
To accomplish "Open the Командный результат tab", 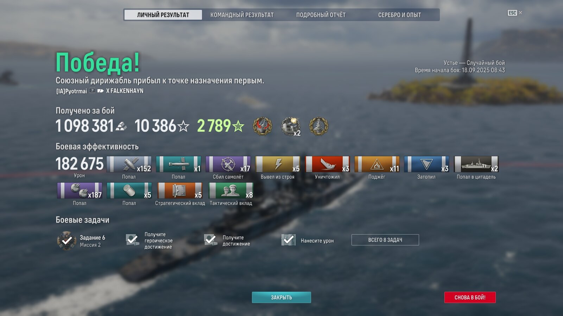I will (x=242, y=15).
